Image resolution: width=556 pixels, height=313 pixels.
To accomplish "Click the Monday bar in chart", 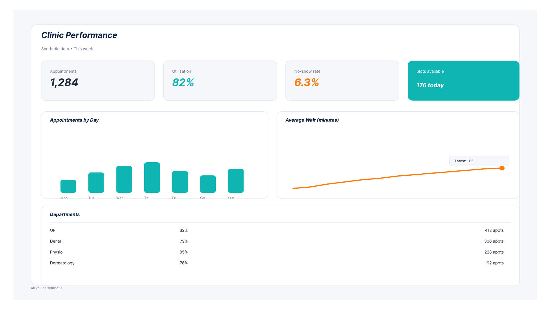I will 68,186.
